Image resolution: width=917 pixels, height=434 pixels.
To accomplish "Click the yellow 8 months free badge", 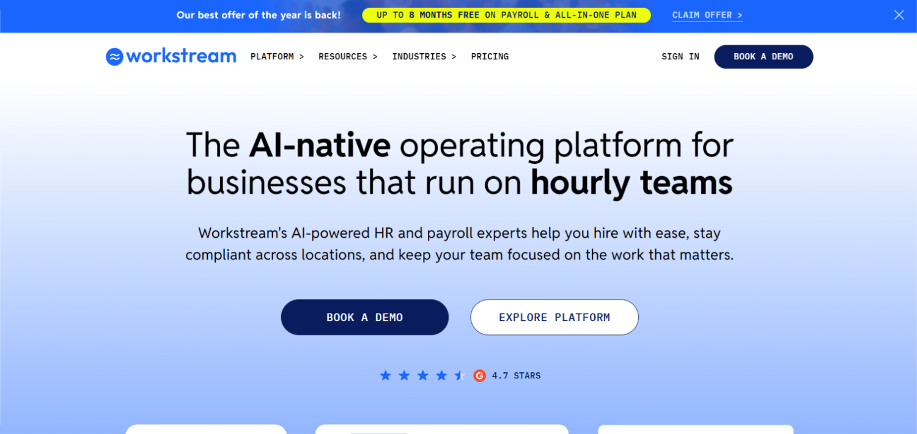I will tap(506, 15).
